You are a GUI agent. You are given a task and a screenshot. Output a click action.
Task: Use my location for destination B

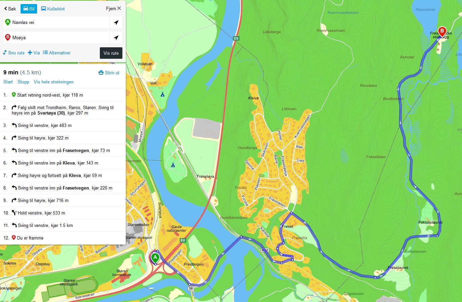[x=116, y=37]
